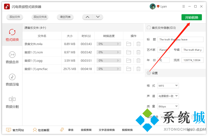Click the Lyan user avatar
Image resolution: width=208 pixels, height=136 pixels.
click(152, 6)
